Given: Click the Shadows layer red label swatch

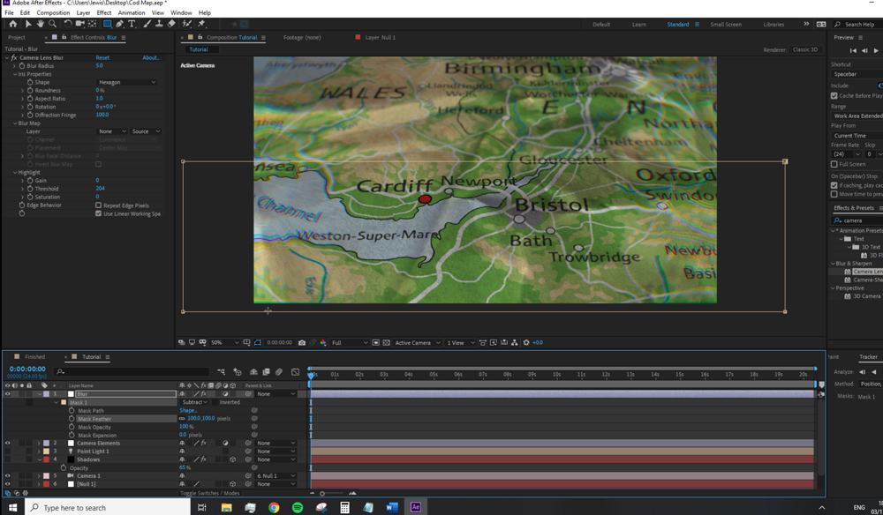Looking at the screenshot, I should pyautogui.click(x=46, y=459).
